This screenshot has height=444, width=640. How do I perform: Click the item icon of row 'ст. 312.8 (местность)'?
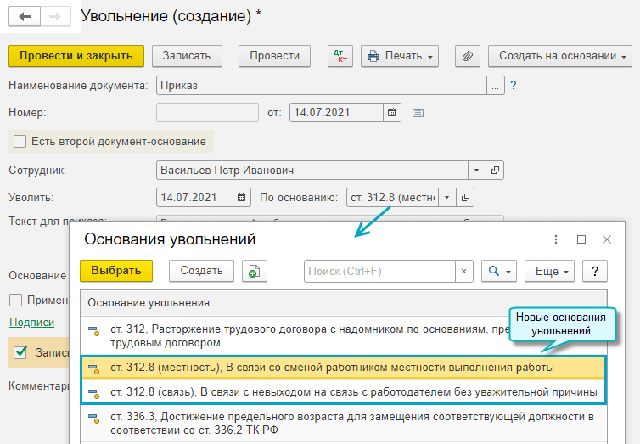94,369
